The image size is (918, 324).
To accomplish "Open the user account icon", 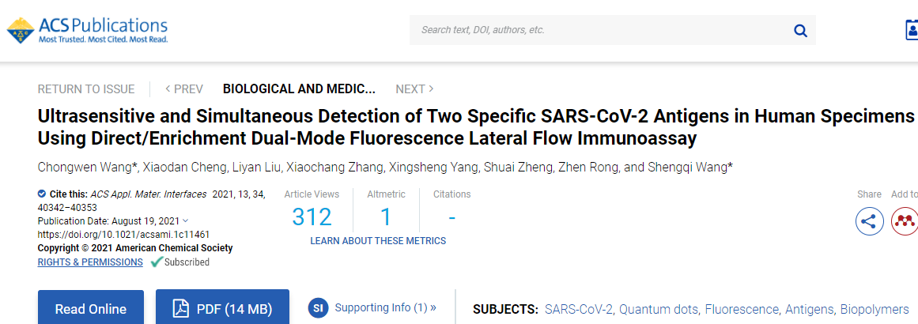I will click(911, 30).
